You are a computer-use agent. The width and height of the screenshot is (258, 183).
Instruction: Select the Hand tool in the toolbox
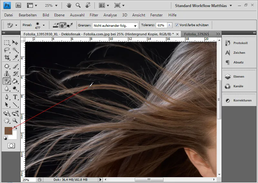[7, 121]
